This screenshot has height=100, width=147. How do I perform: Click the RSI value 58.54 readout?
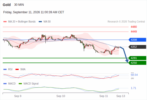134,75
